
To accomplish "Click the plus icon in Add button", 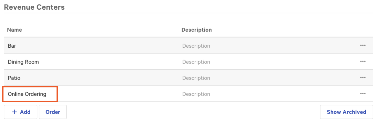I will [x=14, y=112].
